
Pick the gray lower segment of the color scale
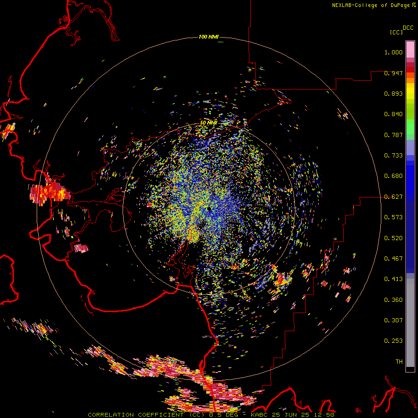410,323
